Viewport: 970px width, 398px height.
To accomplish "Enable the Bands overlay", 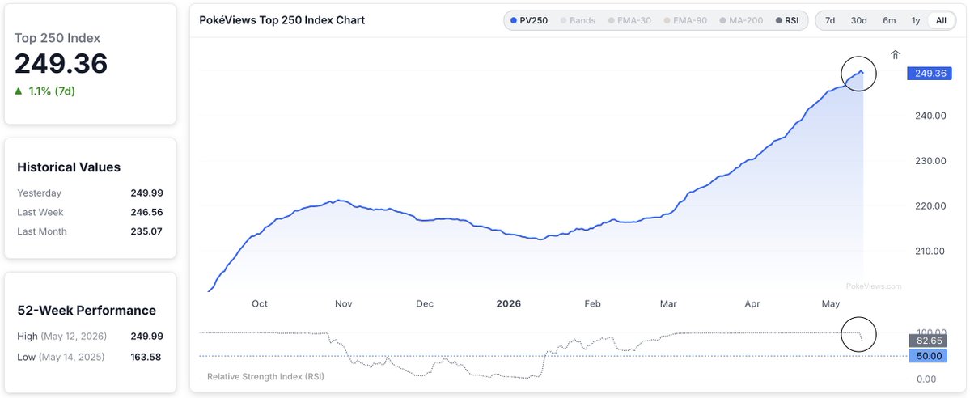I will (578, 20).
